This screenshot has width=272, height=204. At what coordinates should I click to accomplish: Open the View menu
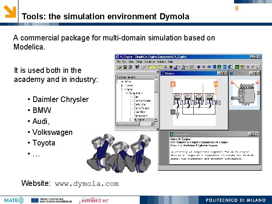click(131, 62)
